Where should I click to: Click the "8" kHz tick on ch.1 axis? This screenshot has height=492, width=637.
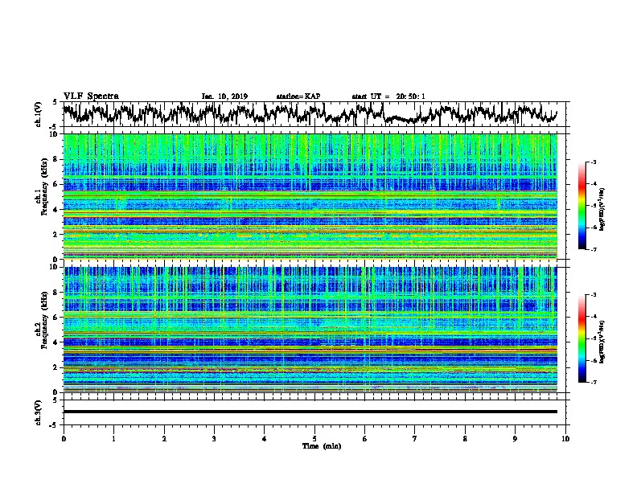coord(55,159)
